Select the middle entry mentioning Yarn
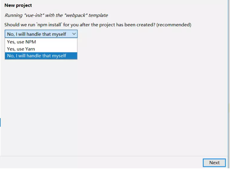The width and height of the screenshot is (230, 170). pos(21,49)
